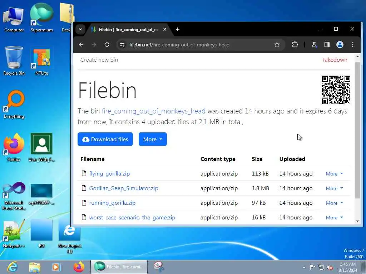Screen dimensions: 366x274
Task: Open the network tray icon
Action: point(321,268)
